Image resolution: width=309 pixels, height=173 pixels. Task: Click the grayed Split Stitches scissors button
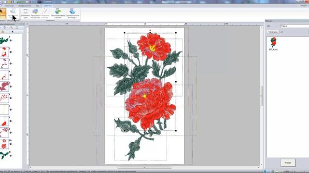click(13, 13)
